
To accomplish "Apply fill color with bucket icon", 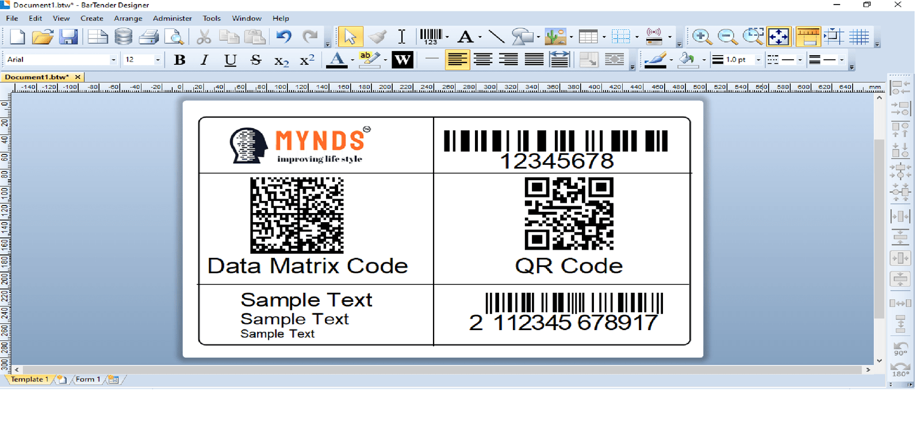I will pyautogui.click(x=688, y=60).
